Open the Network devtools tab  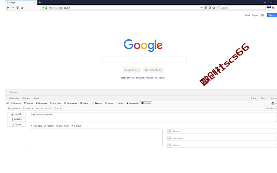click(97, 103)
